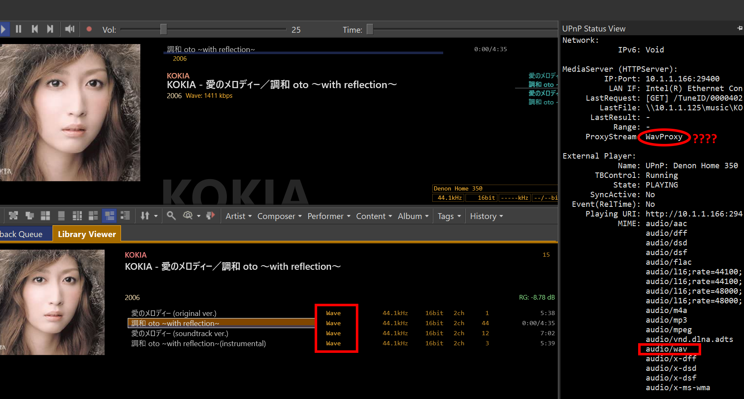Open the magnifying glass search tool

coord(171,216)
